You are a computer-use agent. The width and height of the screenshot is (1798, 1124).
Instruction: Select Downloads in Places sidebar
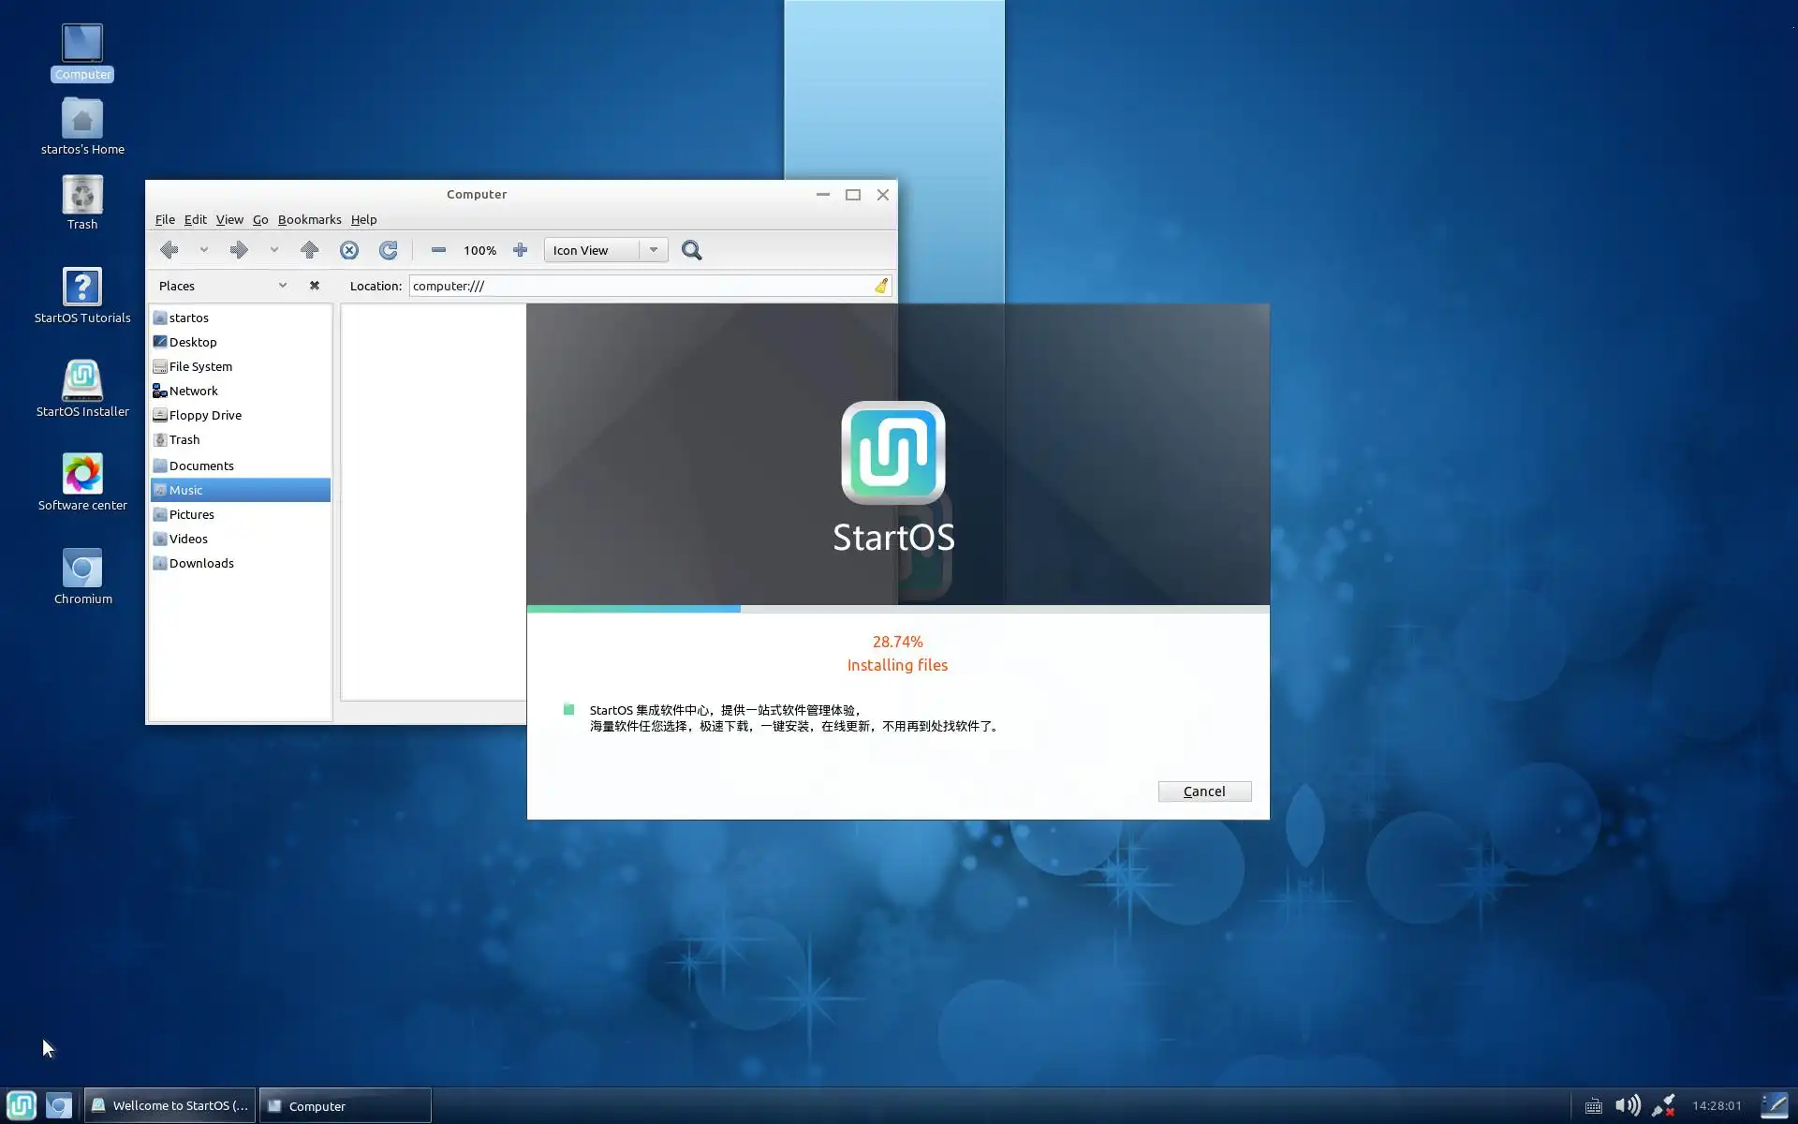[x=201, y=563]
